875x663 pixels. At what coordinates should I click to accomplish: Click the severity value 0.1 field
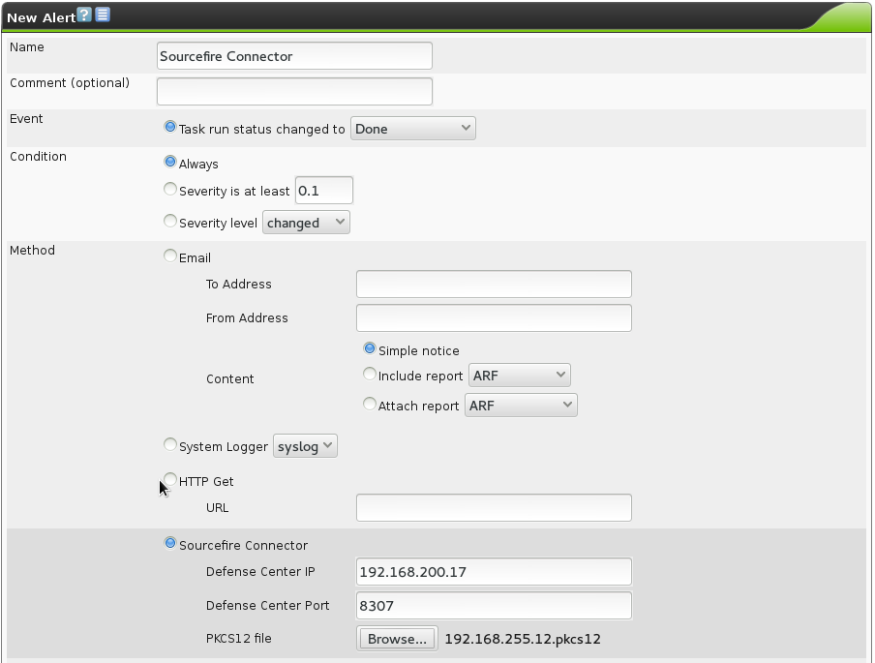[x=324, y=191]
